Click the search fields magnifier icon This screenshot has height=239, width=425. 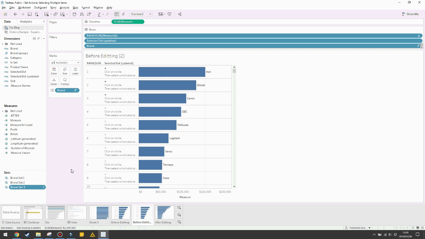pyautogui.click(x=39, y=39)
